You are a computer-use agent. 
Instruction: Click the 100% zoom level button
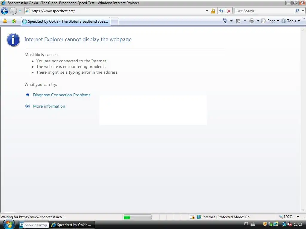coord(286,217)
